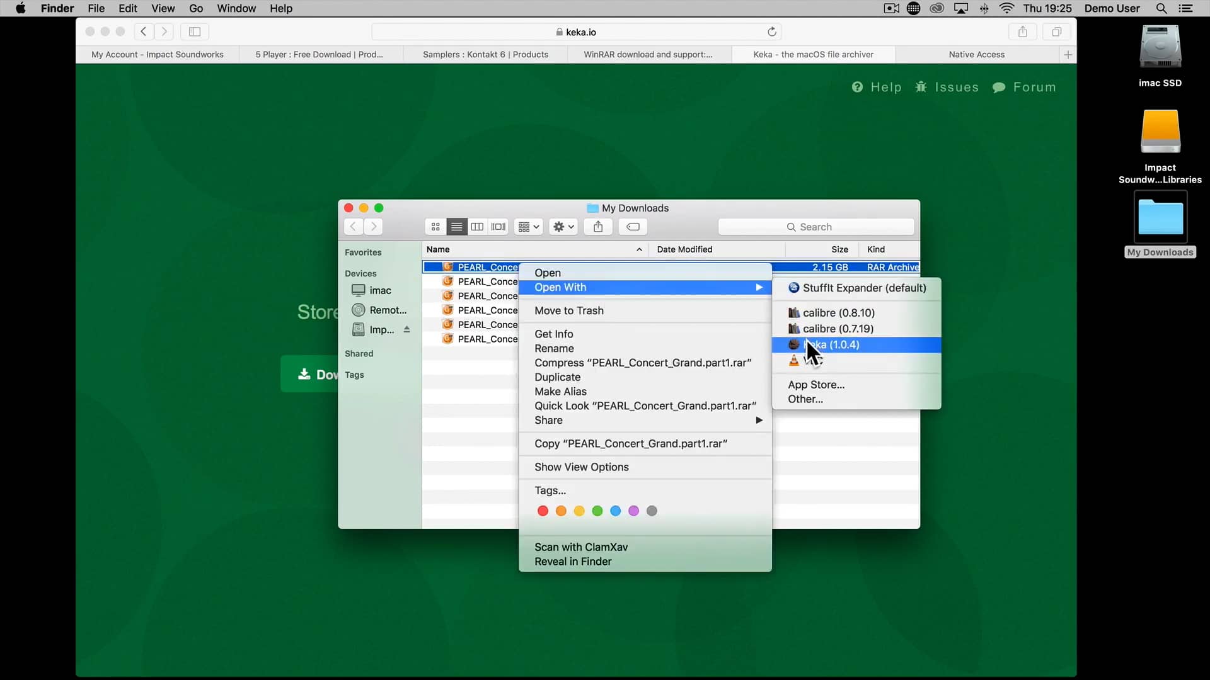
Task: Open Cover Flow view
Action: point(498,227)
